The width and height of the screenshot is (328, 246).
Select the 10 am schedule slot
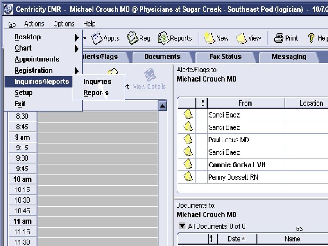coord(98,179)
